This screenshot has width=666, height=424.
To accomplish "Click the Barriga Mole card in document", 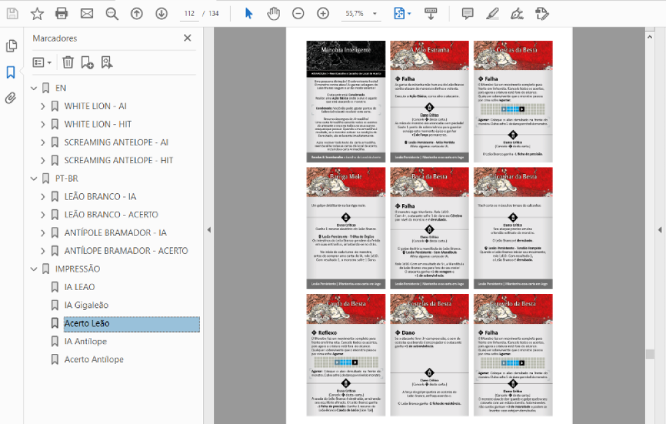I will pyautogui.click(x=346, y=227).
